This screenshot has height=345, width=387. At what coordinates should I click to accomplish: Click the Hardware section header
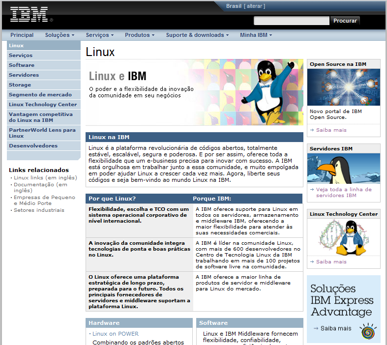pos(139,323)
